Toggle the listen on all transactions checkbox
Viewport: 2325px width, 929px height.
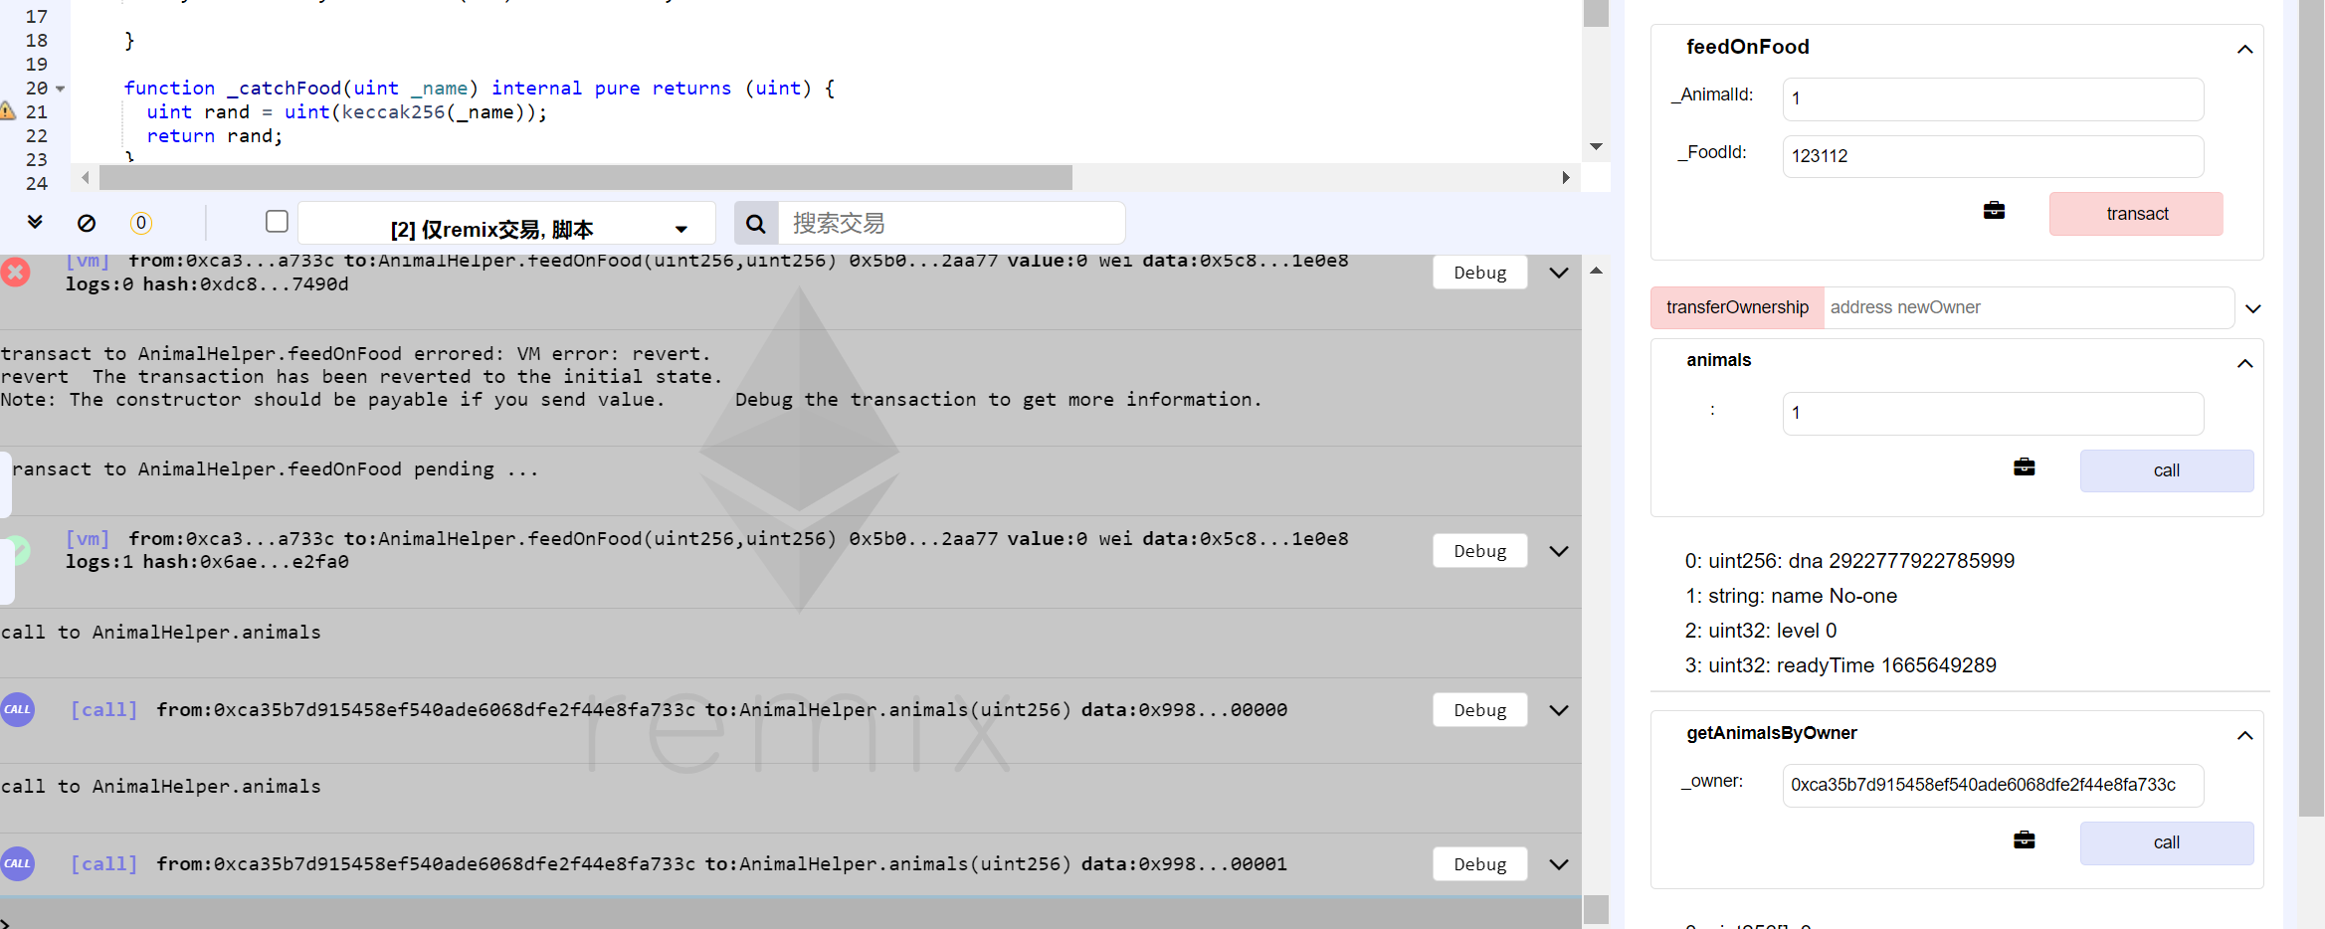(x=278, y=221)
